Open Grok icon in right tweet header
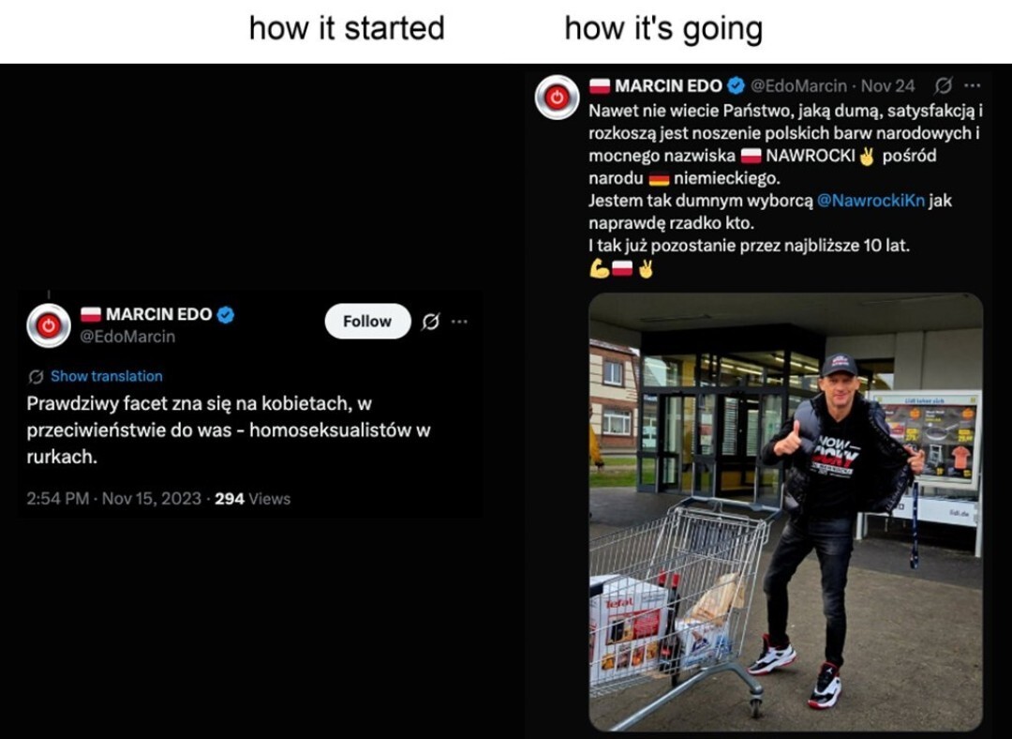 pos(943,85)
